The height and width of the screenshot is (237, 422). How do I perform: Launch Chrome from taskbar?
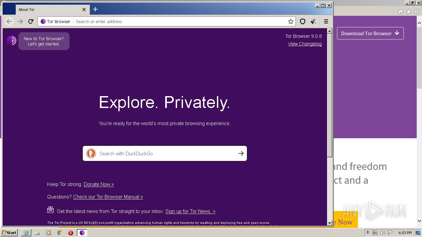pos(60,233)
